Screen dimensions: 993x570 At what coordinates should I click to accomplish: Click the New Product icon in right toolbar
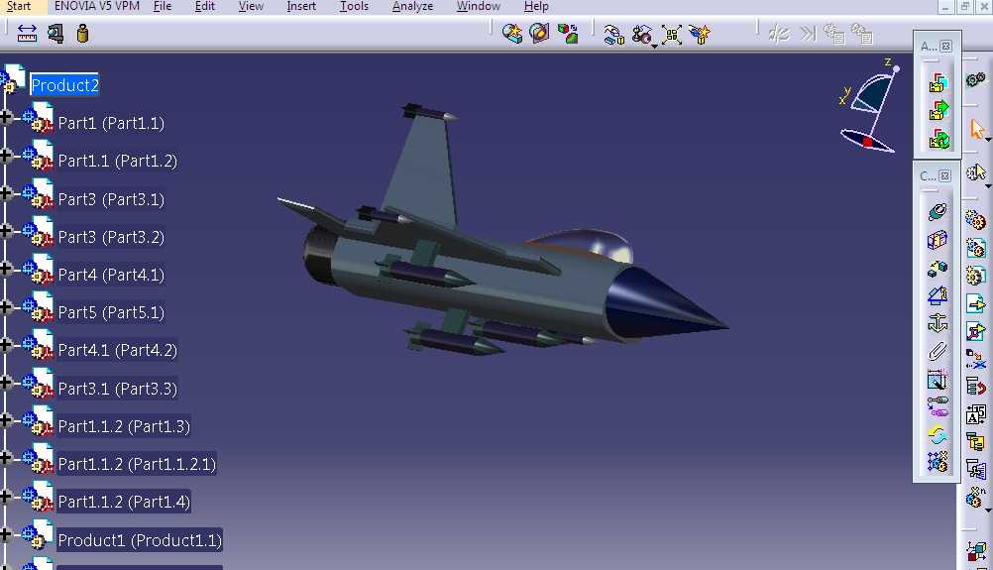tap(975, 248)
